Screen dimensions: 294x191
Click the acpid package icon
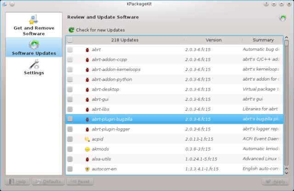click(87, 139)
